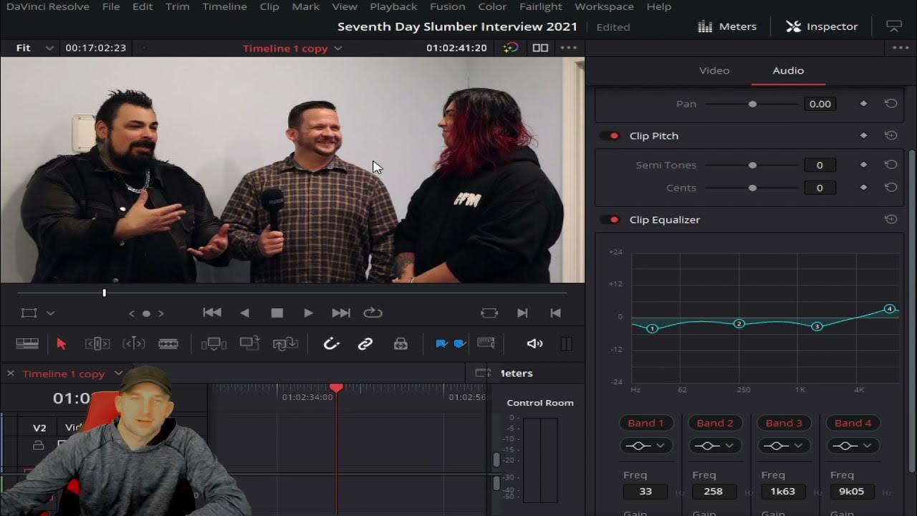
Task: Toggle the Clip Pitch enable switch
Action: click(x=610, y=135)
